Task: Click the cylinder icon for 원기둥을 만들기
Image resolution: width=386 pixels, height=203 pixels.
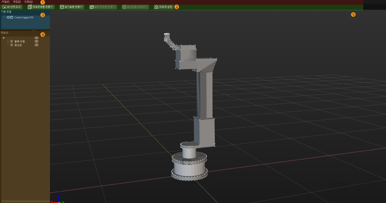Action: (x=62, y=7)
